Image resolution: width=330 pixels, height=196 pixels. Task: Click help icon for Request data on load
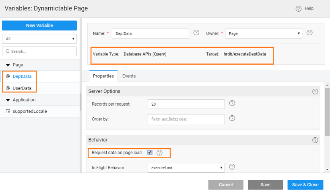point(160,153)
